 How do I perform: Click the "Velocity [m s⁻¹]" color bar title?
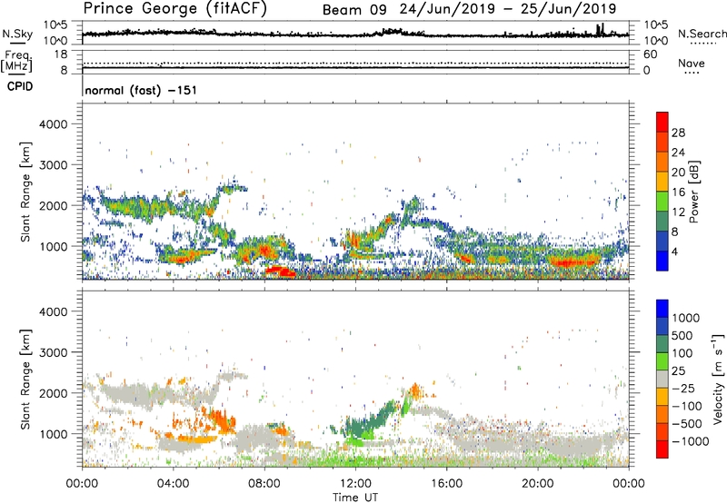718,380
